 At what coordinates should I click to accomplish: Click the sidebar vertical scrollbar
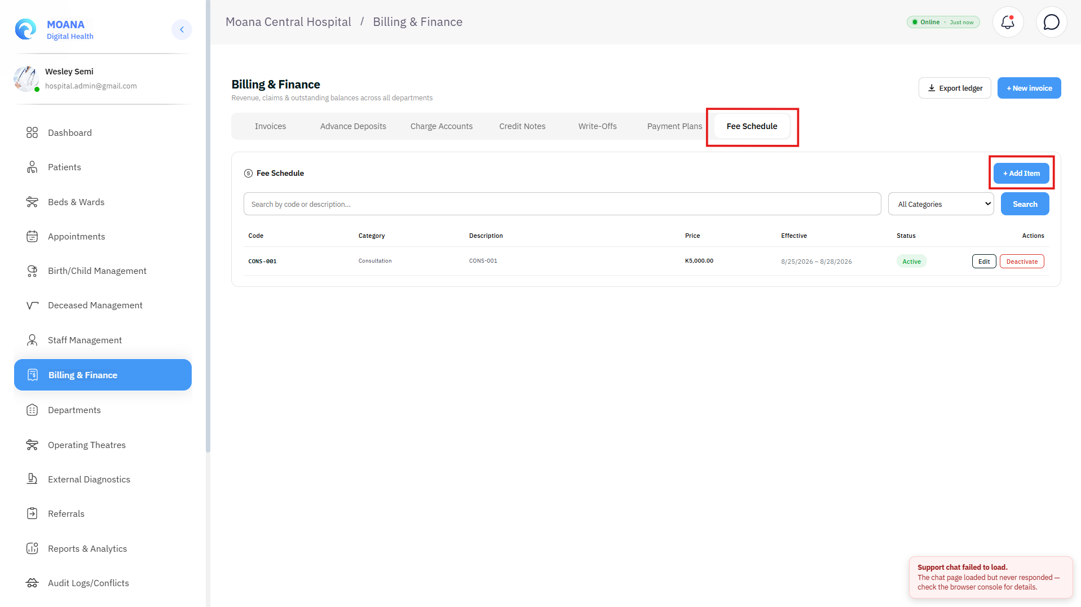208,225
